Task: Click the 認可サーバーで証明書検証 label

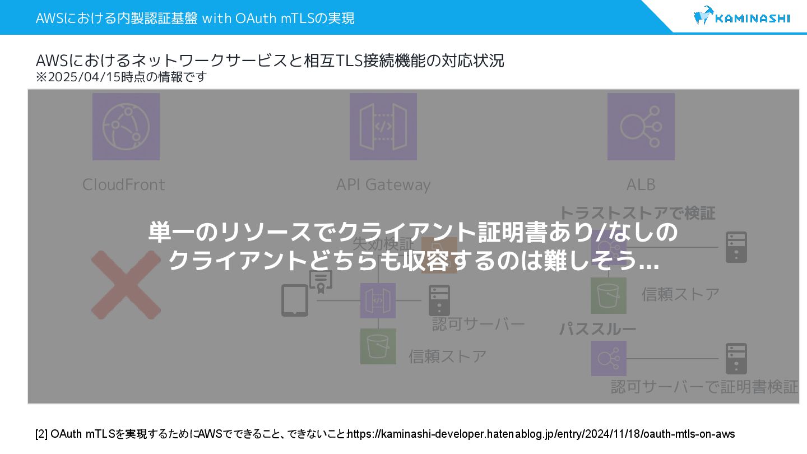Action: pos(704,387)
